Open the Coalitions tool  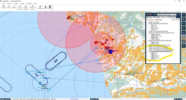pyautogui.click(x=4, y=7)
